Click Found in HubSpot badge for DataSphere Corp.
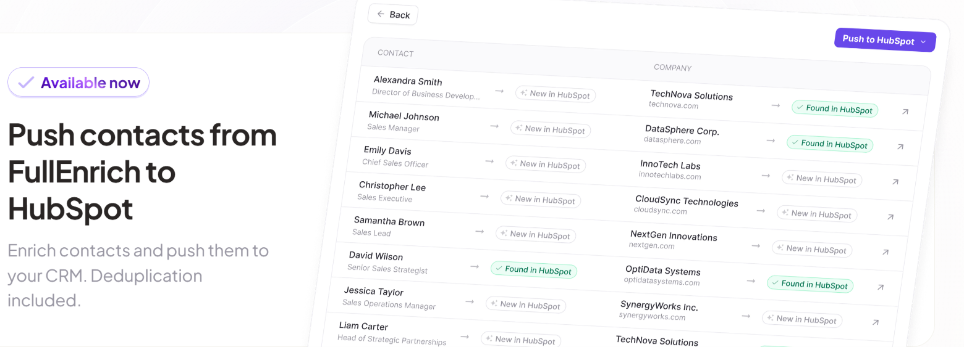The width and height of the screenshot is (964, 347). 830,144
